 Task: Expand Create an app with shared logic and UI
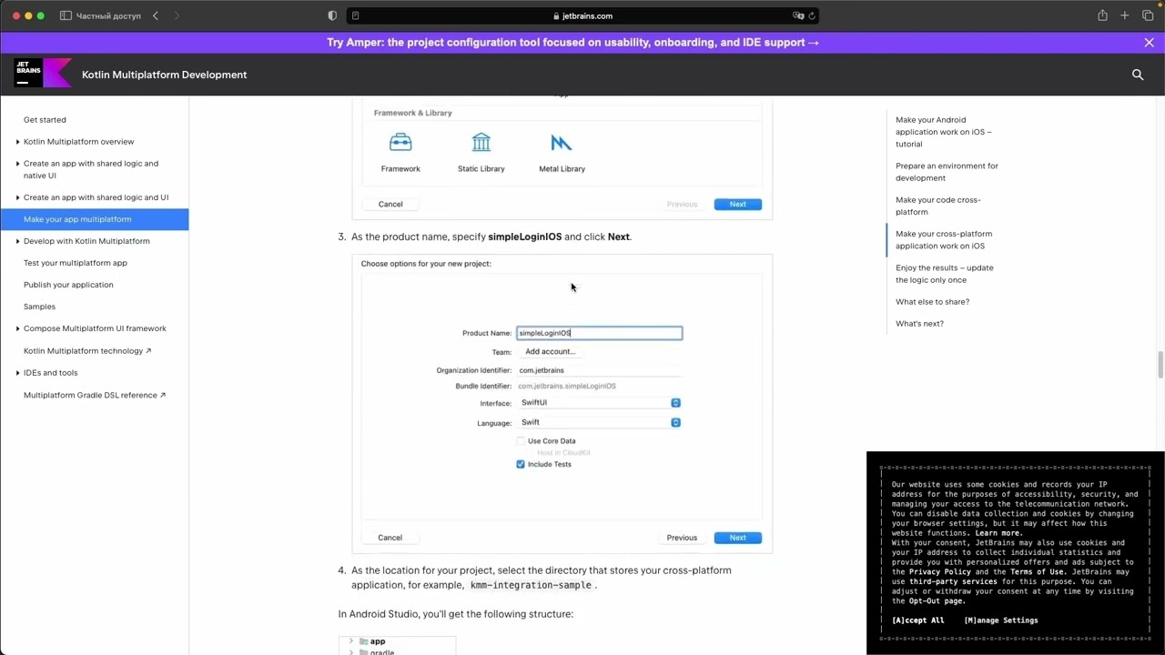17,197
